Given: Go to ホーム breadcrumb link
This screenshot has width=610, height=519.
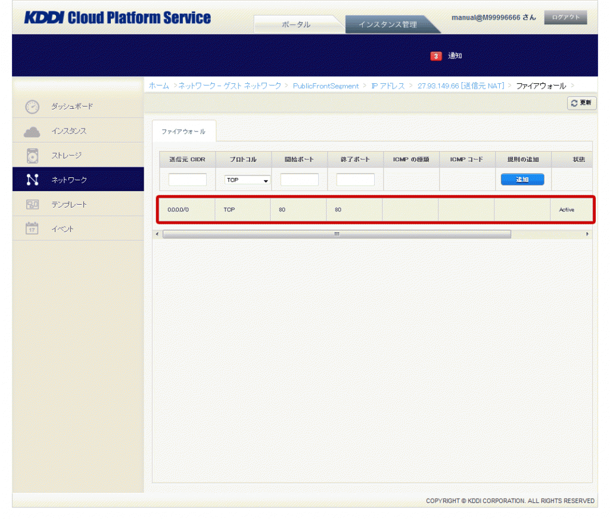Looking at the screenshot, I should tap(159, 86).
